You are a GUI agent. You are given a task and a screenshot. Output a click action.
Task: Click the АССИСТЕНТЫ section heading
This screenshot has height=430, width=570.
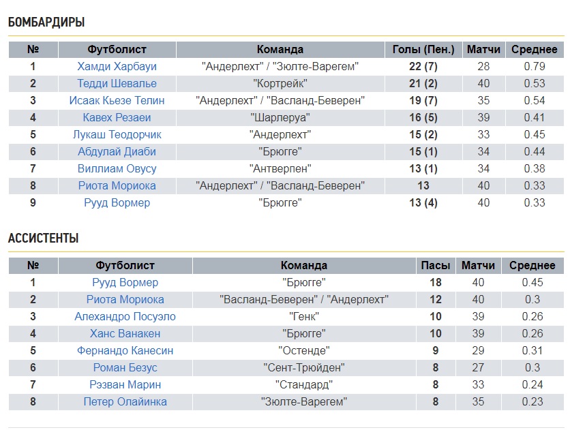pos(44,239)
